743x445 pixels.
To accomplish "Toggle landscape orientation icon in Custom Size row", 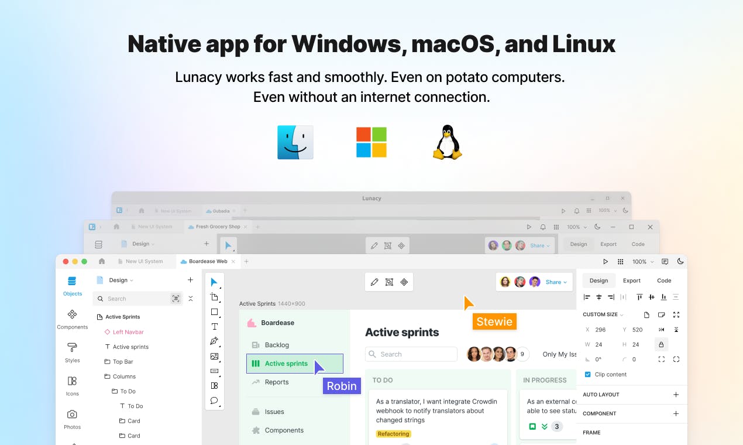I will pyautogui.click(x=662, y=314).
